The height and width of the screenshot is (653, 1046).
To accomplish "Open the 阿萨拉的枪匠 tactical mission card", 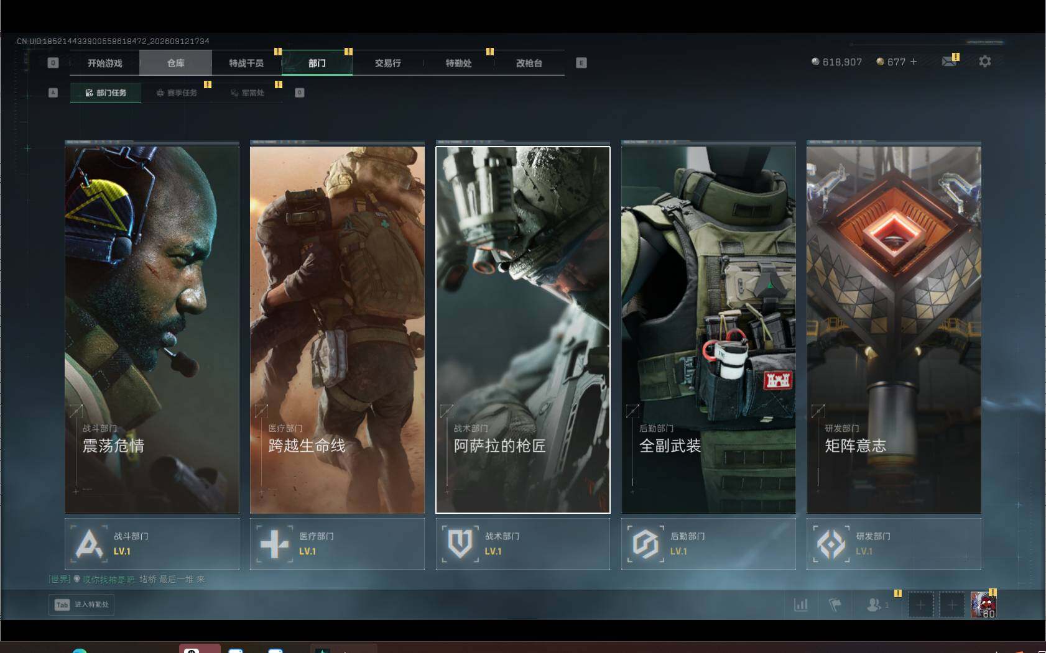I will click(x=523, y=330).
